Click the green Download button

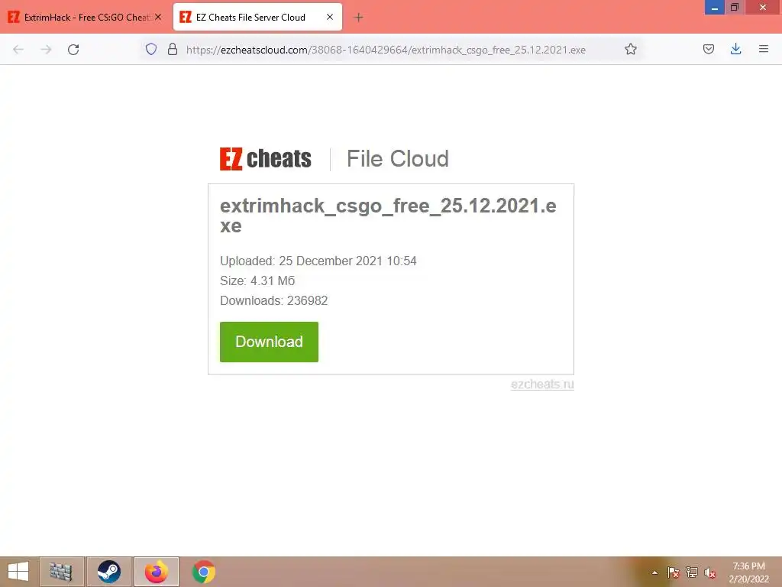[x=269, y=342]
